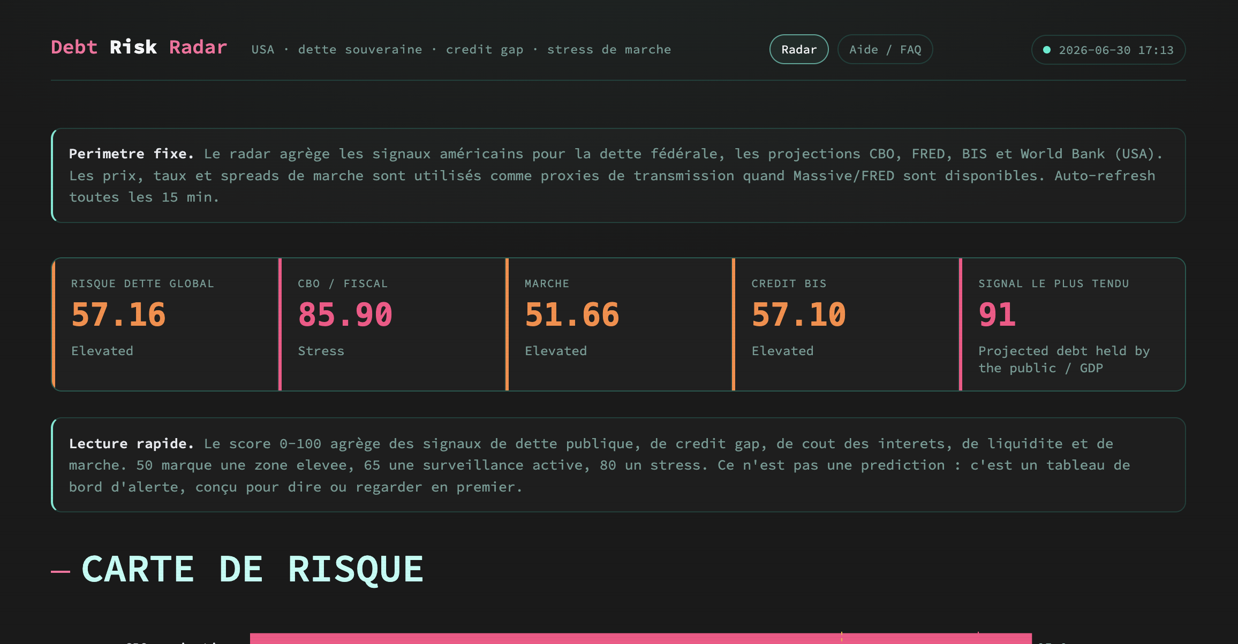Click the pink risk bar in Carte de Risque
1238x644 pixels.
point(641,639)
